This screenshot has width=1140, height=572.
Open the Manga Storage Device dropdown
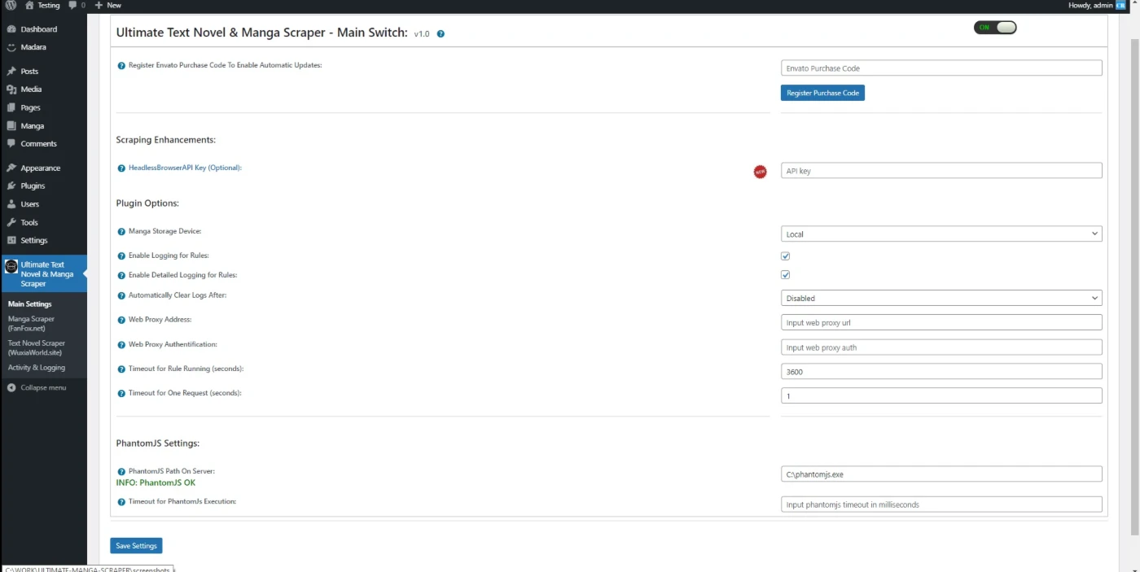point(941,234)
